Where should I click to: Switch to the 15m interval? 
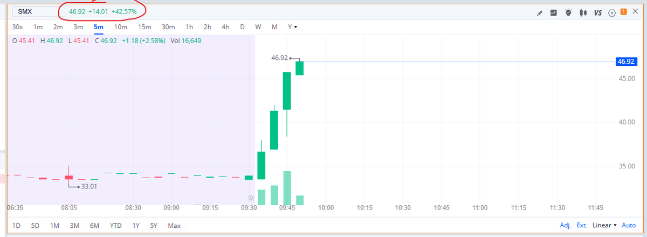coord(144,26)
